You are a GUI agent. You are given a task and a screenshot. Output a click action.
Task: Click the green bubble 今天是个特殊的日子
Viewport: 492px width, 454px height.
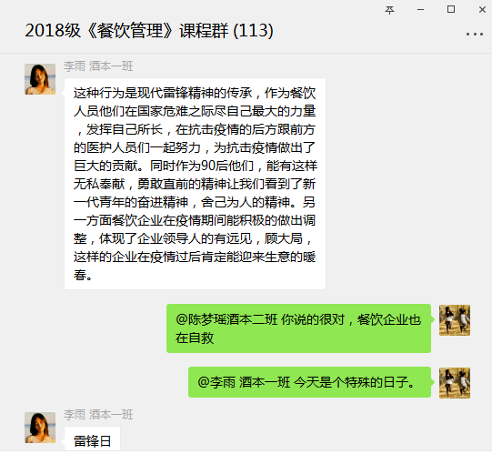pyautogui.click(x=309, y=382)
